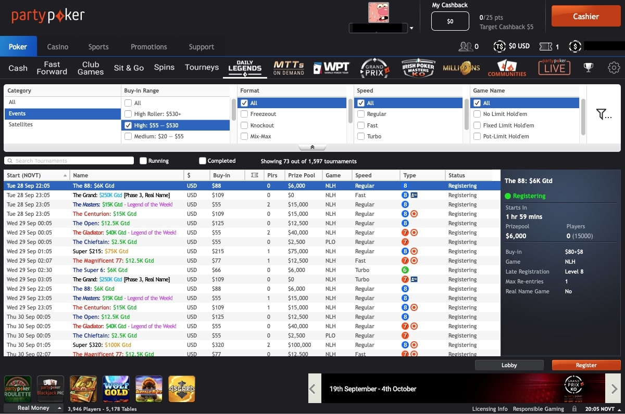
Task: Toggle the Completed tournaments checkbox
Action: [203, 161]
